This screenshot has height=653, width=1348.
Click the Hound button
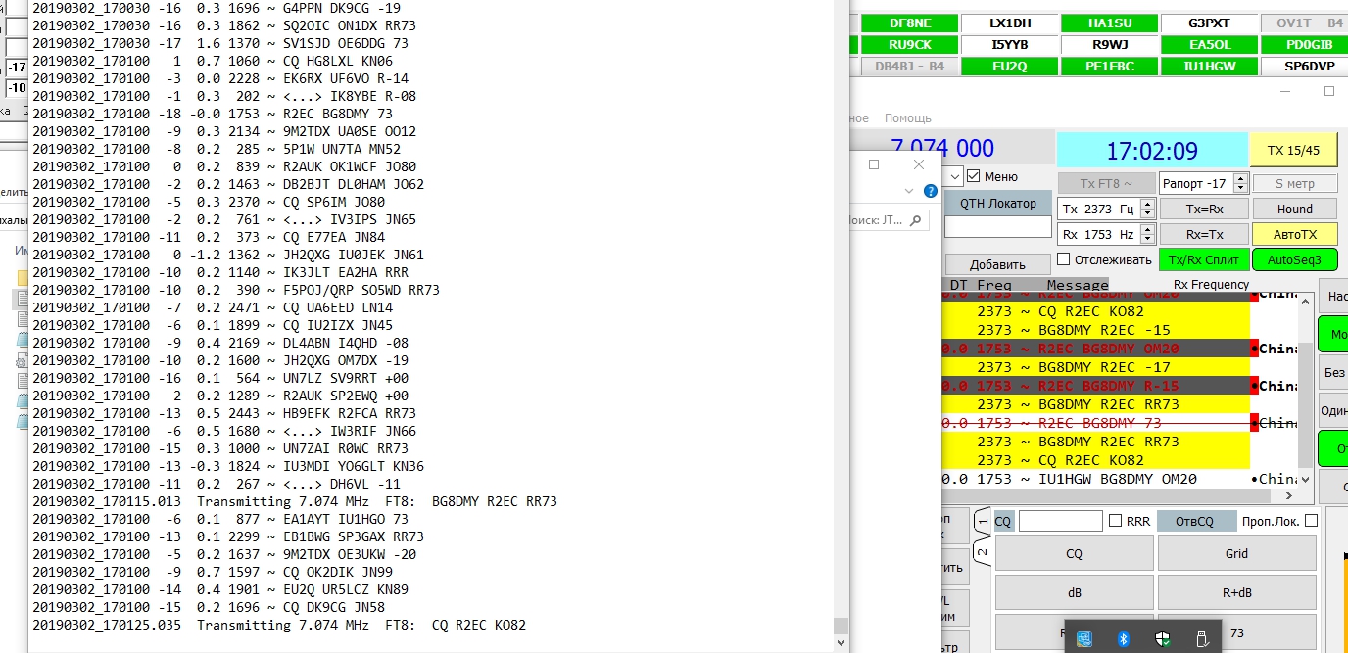[1294, 209]
